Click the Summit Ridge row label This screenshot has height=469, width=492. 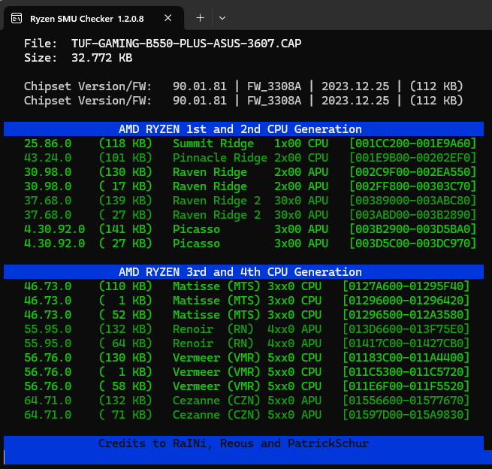pyautogui.click(x=213, y=144)
